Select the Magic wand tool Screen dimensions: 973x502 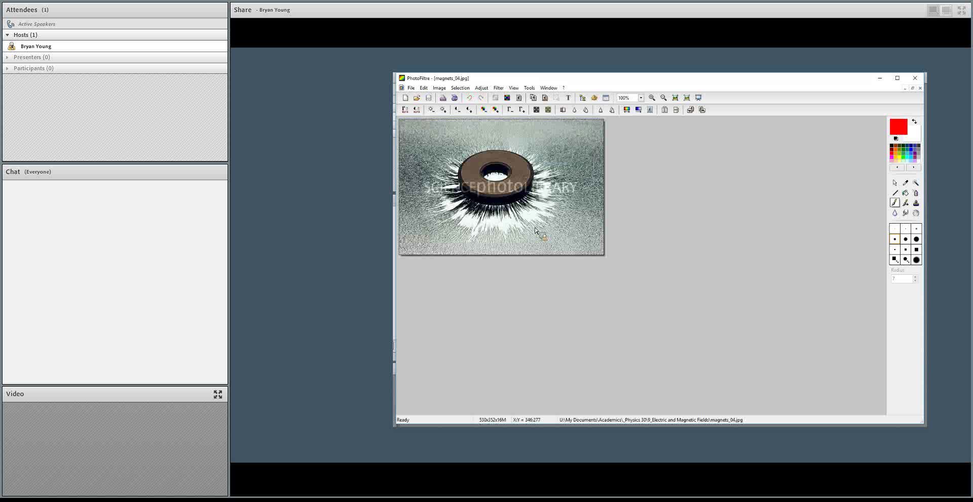[916, 183]
